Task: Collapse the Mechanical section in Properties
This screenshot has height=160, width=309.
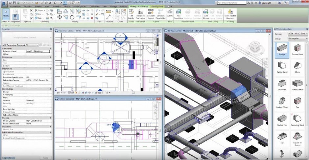Action: tap(50, 69)
